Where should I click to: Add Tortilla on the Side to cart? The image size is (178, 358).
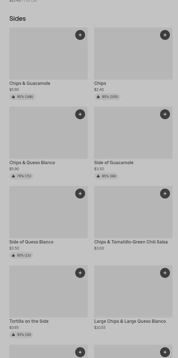(x=80, y=273)
